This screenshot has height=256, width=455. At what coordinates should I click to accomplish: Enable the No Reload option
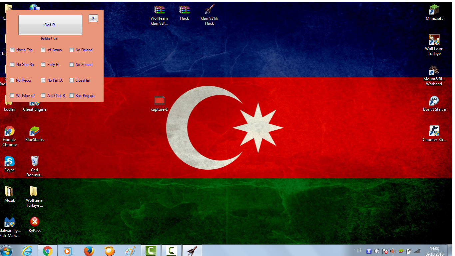(x=72, y=50)
